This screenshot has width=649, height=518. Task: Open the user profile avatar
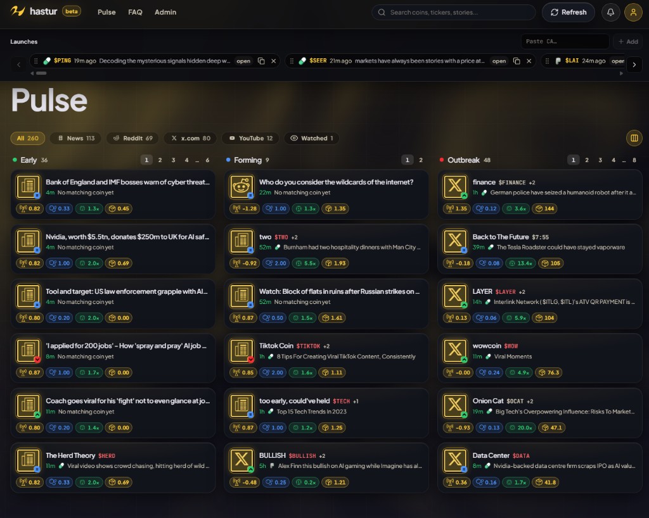click(x=633, y=13)
